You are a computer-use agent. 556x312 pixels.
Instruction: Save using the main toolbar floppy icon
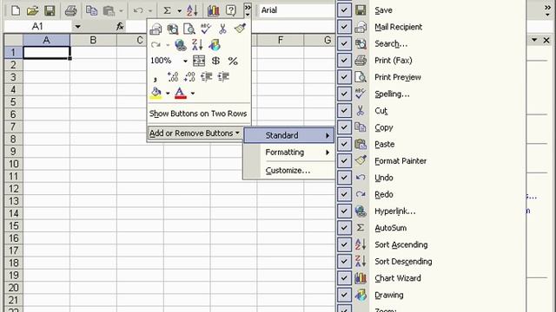[50, 10]
